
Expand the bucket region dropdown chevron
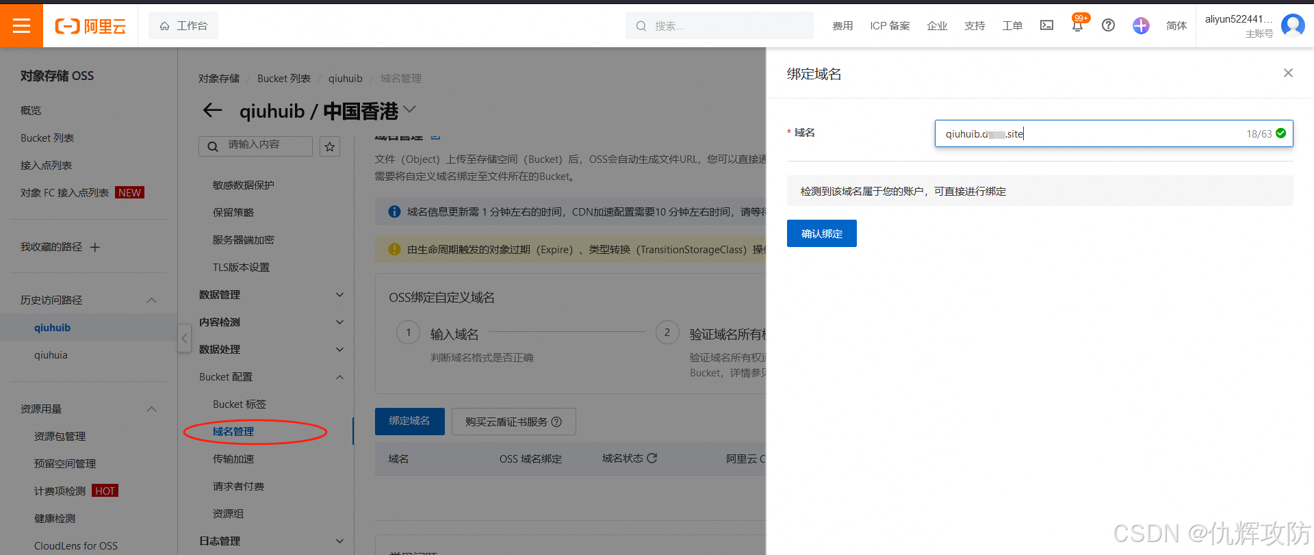pyautogui.click(x=409, y=109)
